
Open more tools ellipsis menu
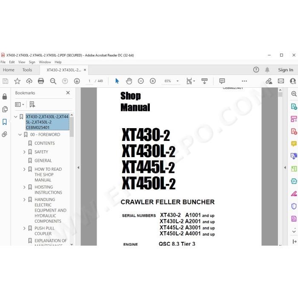244,81
